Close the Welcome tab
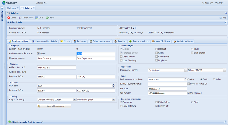Image resolution: width=228 pixels, height=125 pixels. pos(17,8)
